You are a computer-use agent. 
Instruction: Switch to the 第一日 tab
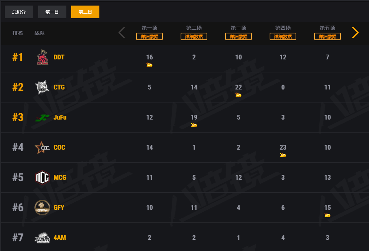click(52, 12)
